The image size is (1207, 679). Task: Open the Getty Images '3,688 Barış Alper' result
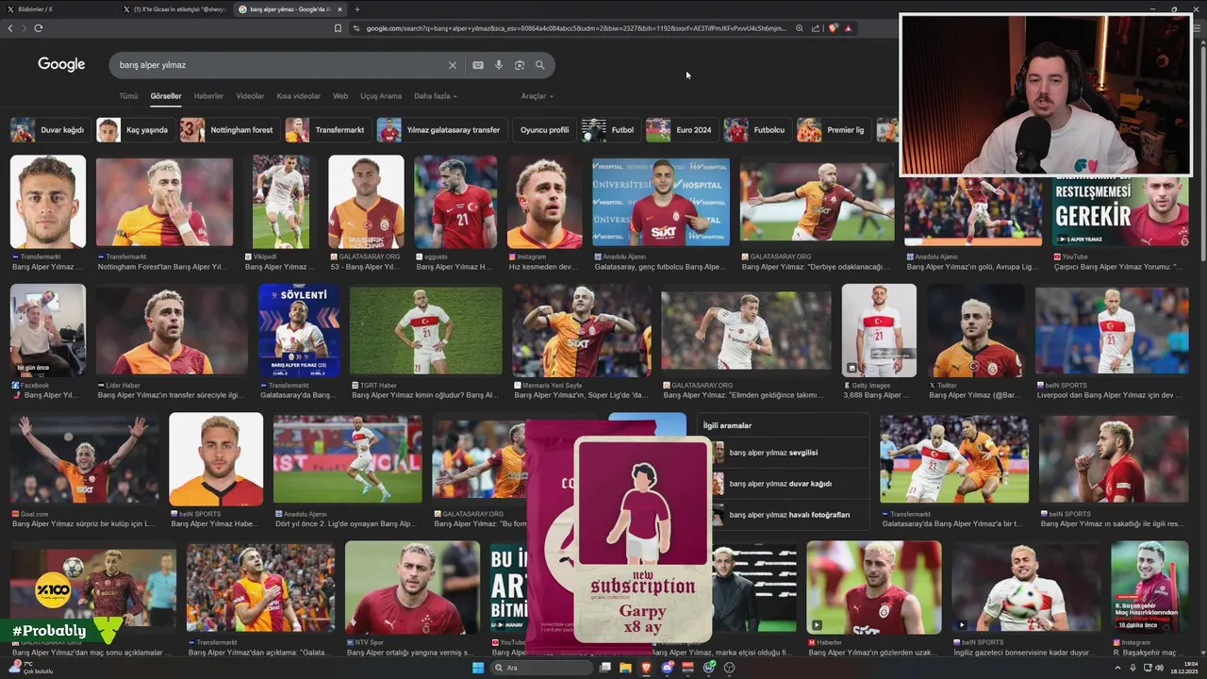pyautogui.click(x=879, y=330)
